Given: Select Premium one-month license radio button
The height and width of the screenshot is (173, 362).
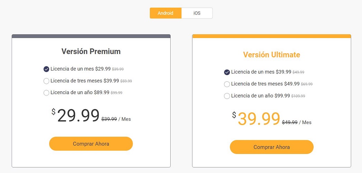Looking at the screenshot, I should [46, 69].
